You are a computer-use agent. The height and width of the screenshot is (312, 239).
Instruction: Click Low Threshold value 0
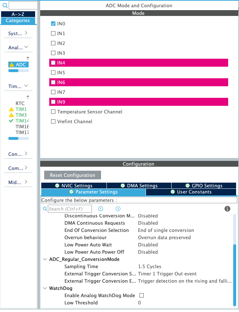(139, 303)
